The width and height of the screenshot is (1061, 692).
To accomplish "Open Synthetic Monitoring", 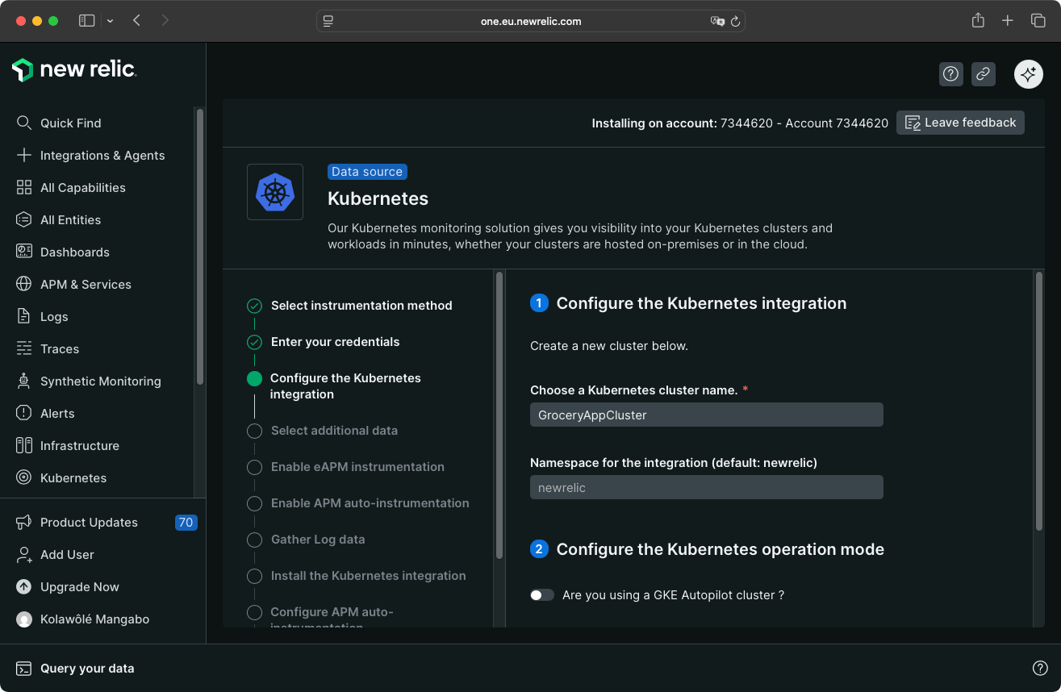I will click(100, 381).
